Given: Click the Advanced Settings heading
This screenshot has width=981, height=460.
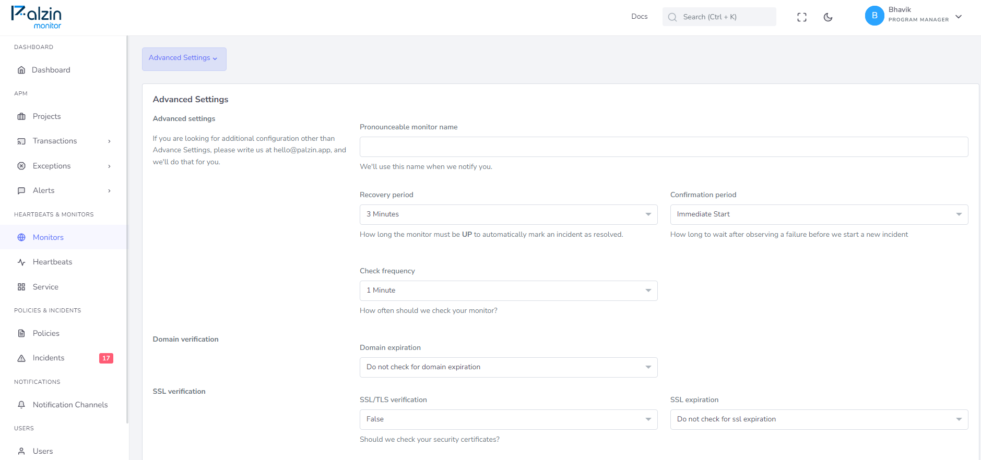Looking at the screenshot, I should [191, 100].
